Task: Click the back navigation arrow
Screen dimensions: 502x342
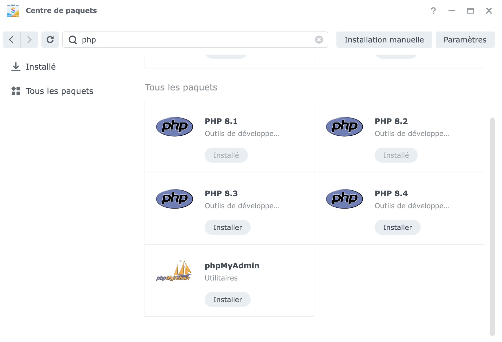Action: [11, 40]
